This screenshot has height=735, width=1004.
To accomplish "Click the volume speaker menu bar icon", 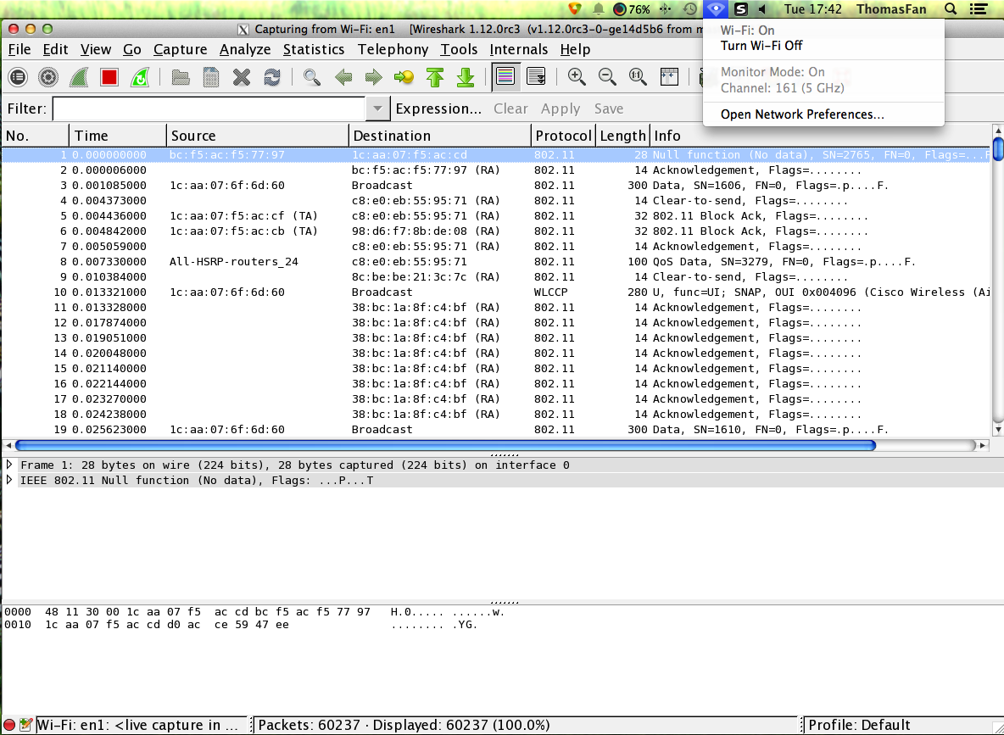I will click(x=762, y=9).
